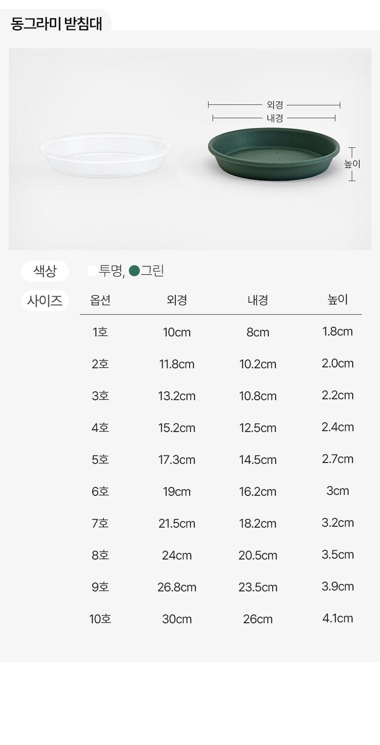This screenshot has height=745, width=380.
Task: Click the 그린 color name text
Action: pos(152,270)
